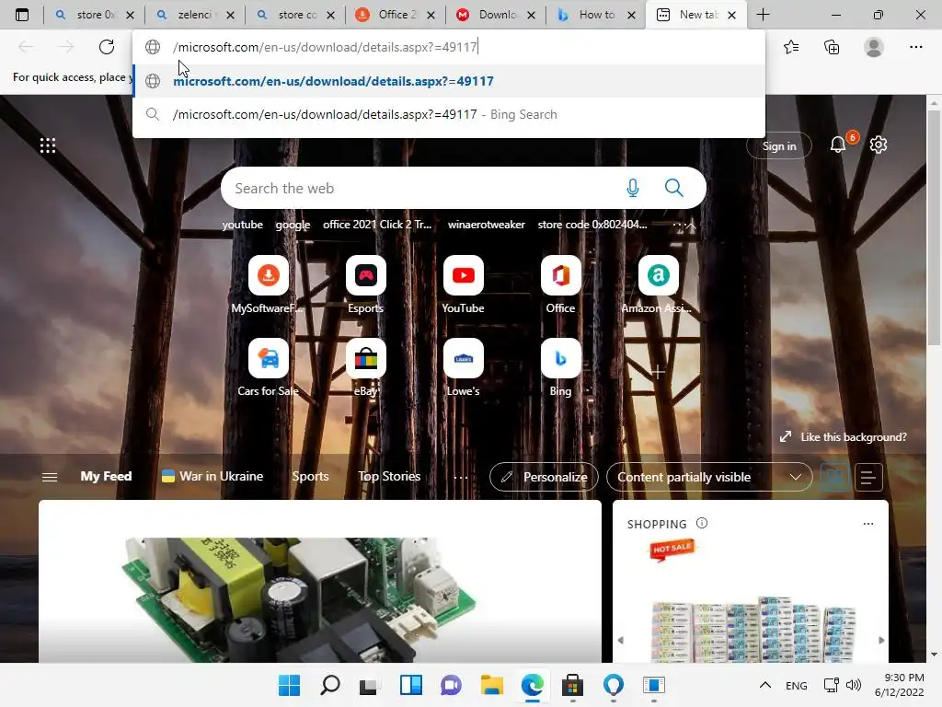Screen dimensions: 942x707
Task: Click the youtube recent search link
Action: (x=242, y=225)
